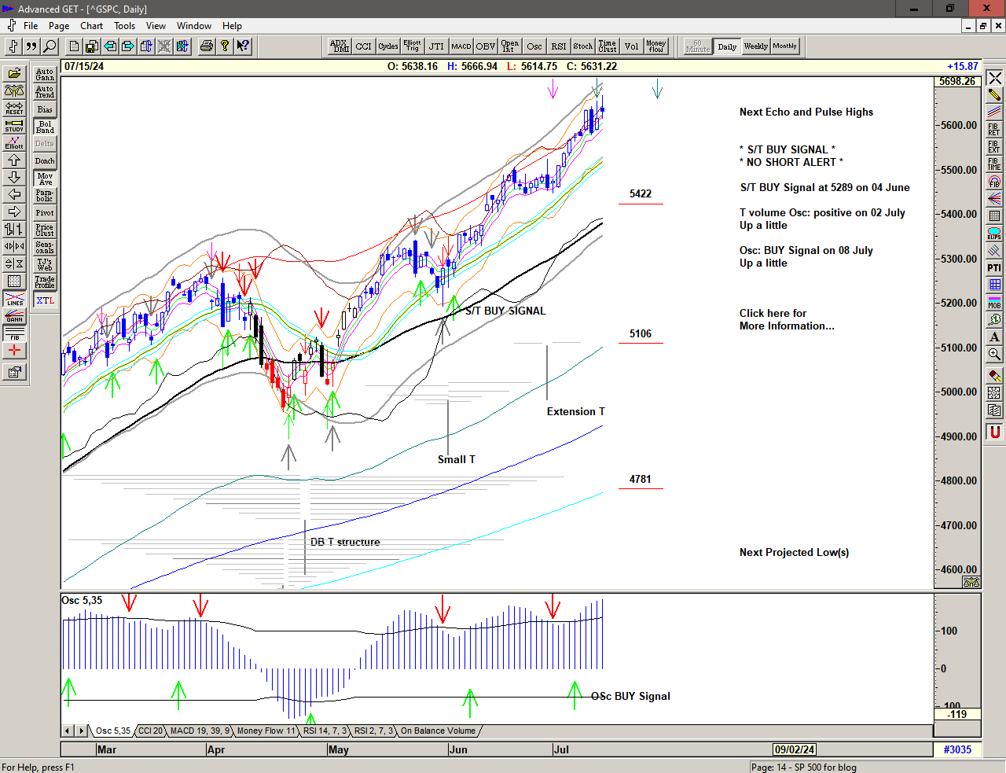Toggle the Bol Band study

pyautogui.click(x=45, y=127)
